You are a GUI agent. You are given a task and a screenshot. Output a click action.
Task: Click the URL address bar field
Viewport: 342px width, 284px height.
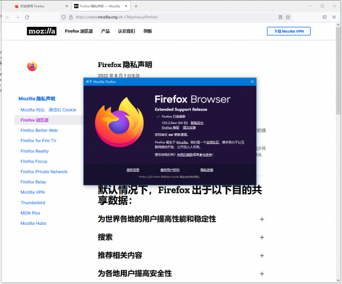tap(176, 17)
